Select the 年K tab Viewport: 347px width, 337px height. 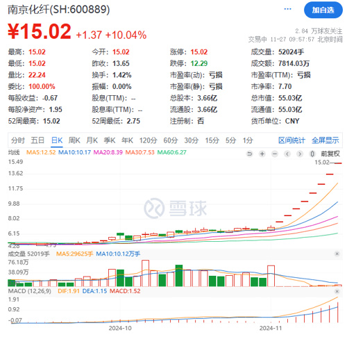click(127, 140)
